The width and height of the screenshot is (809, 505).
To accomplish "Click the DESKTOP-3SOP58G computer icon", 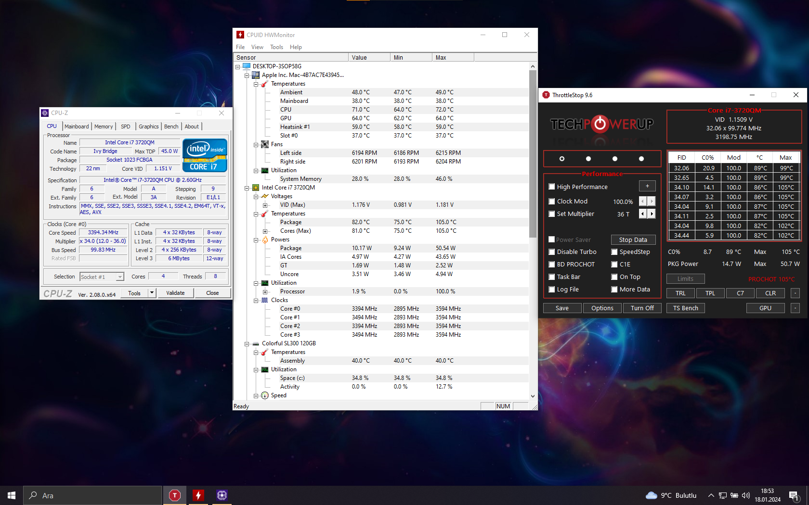I will [x=247, y=66].
